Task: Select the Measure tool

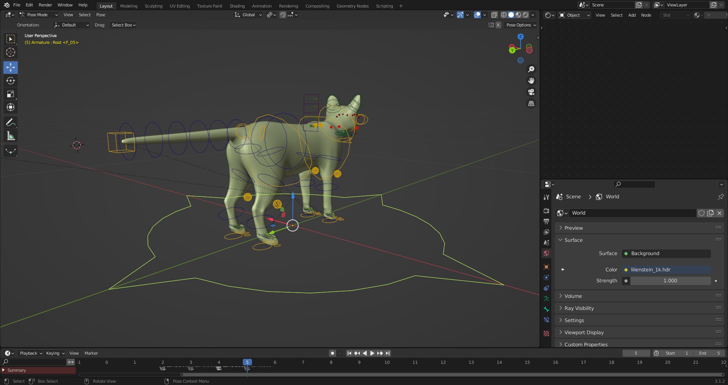Action: point(11,136)
